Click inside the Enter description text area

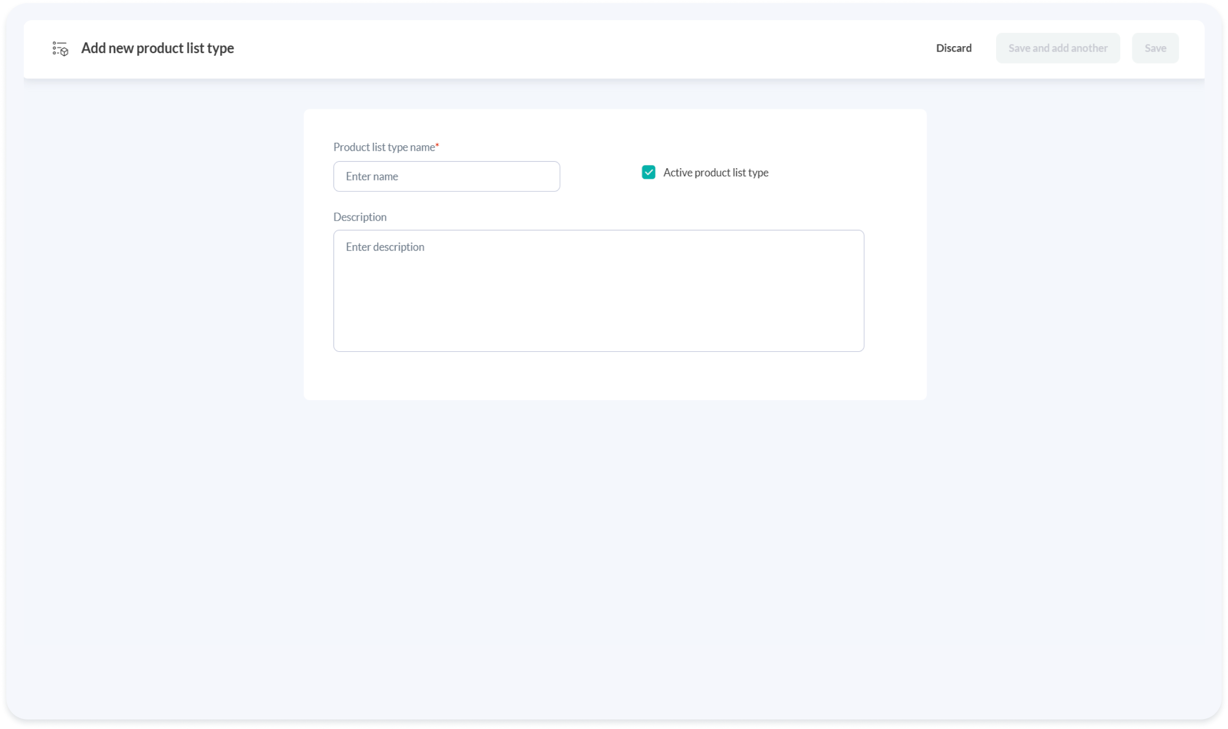pyautogui.click(x=598, y=297)
